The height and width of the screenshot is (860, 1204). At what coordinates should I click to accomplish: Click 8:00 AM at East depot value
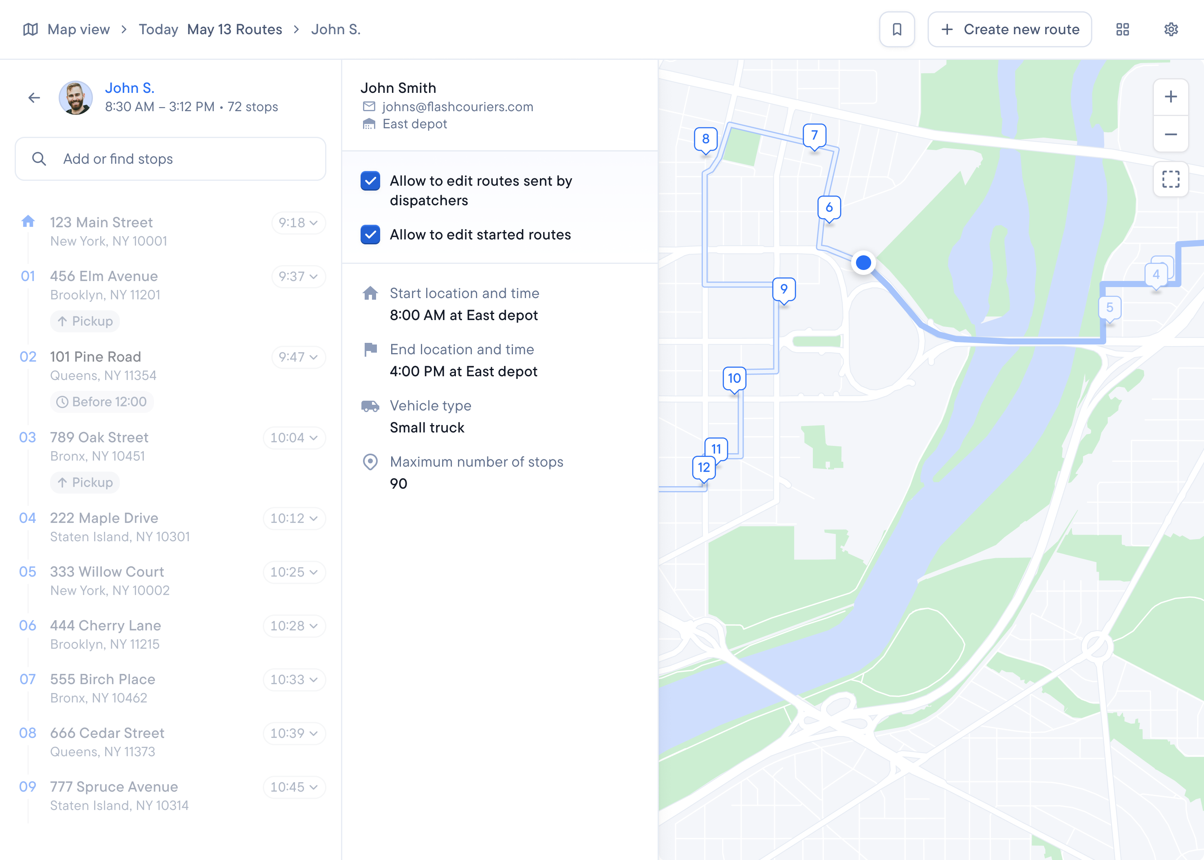(x=464, y=315)
